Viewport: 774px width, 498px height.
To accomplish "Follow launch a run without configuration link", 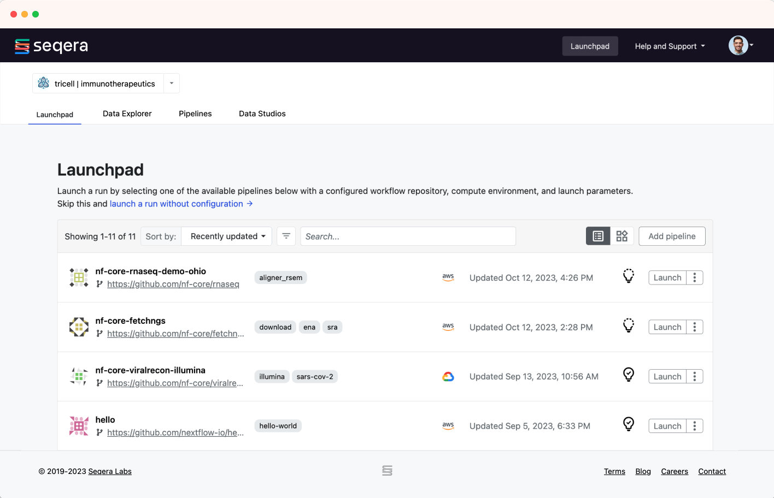I will point(181,204).
